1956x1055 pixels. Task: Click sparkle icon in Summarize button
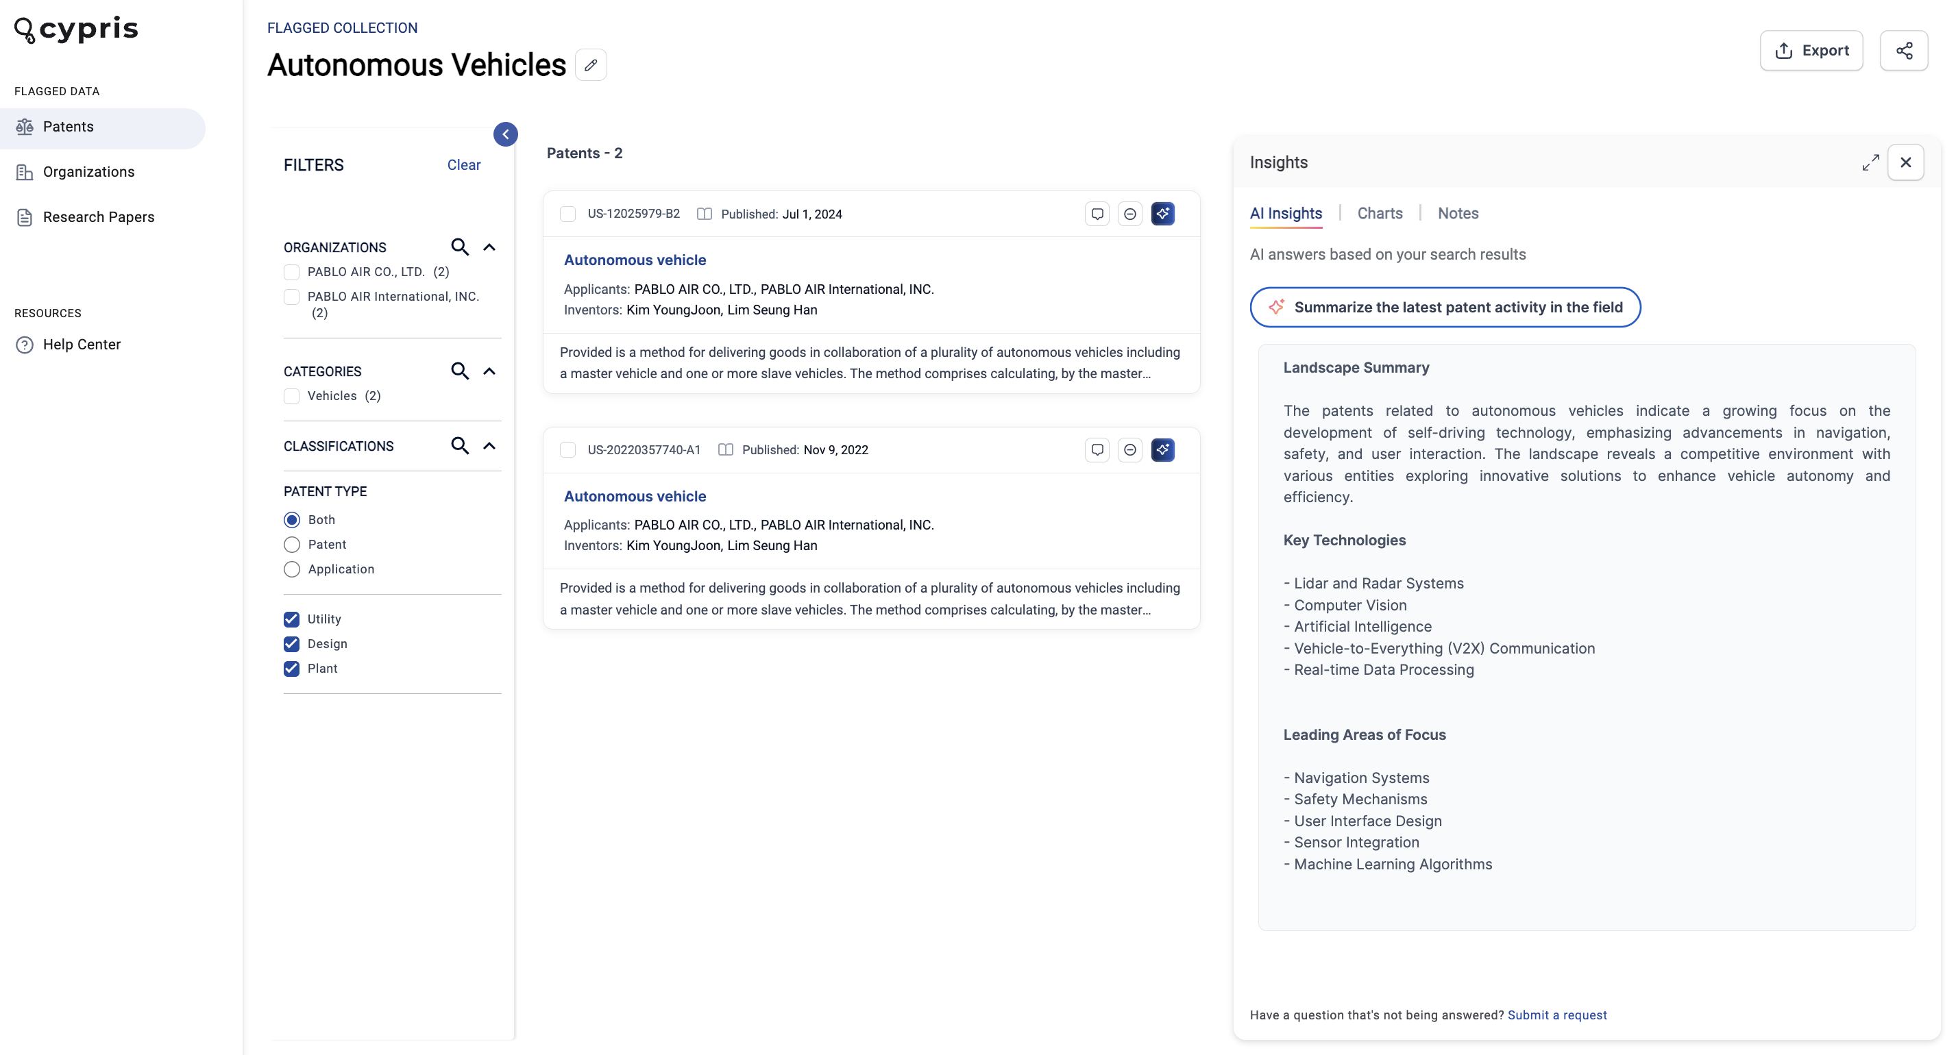[x=1276, y=308]
